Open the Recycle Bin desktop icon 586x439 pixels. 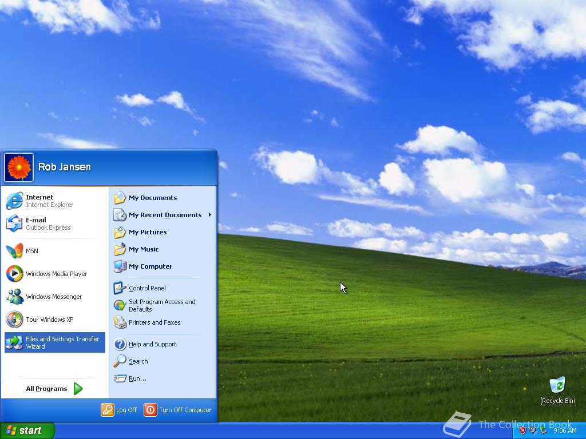[x=557, y=385]
